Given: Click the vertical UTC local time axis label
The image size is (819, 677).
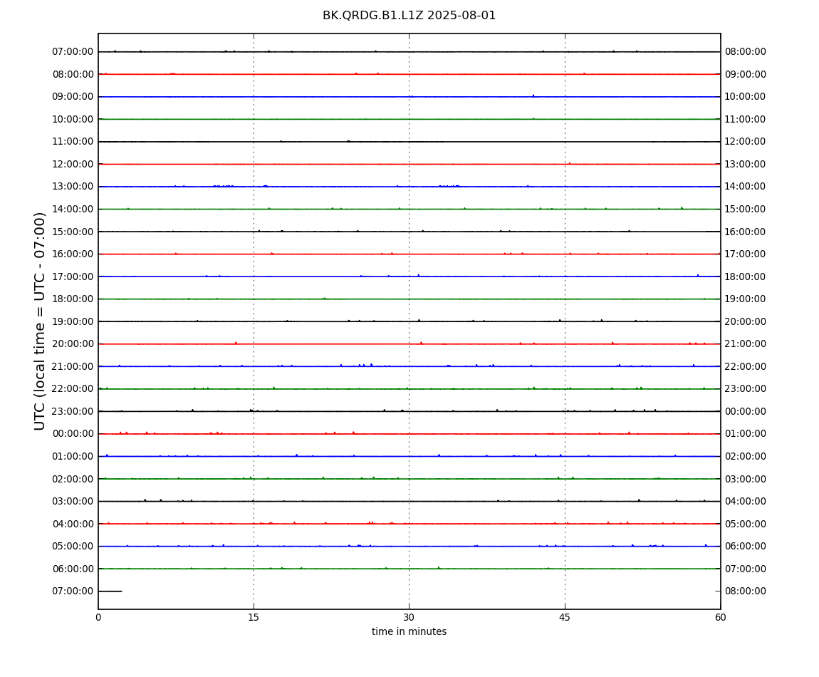Looking at the screenshot, I should [x=40, y=321].
